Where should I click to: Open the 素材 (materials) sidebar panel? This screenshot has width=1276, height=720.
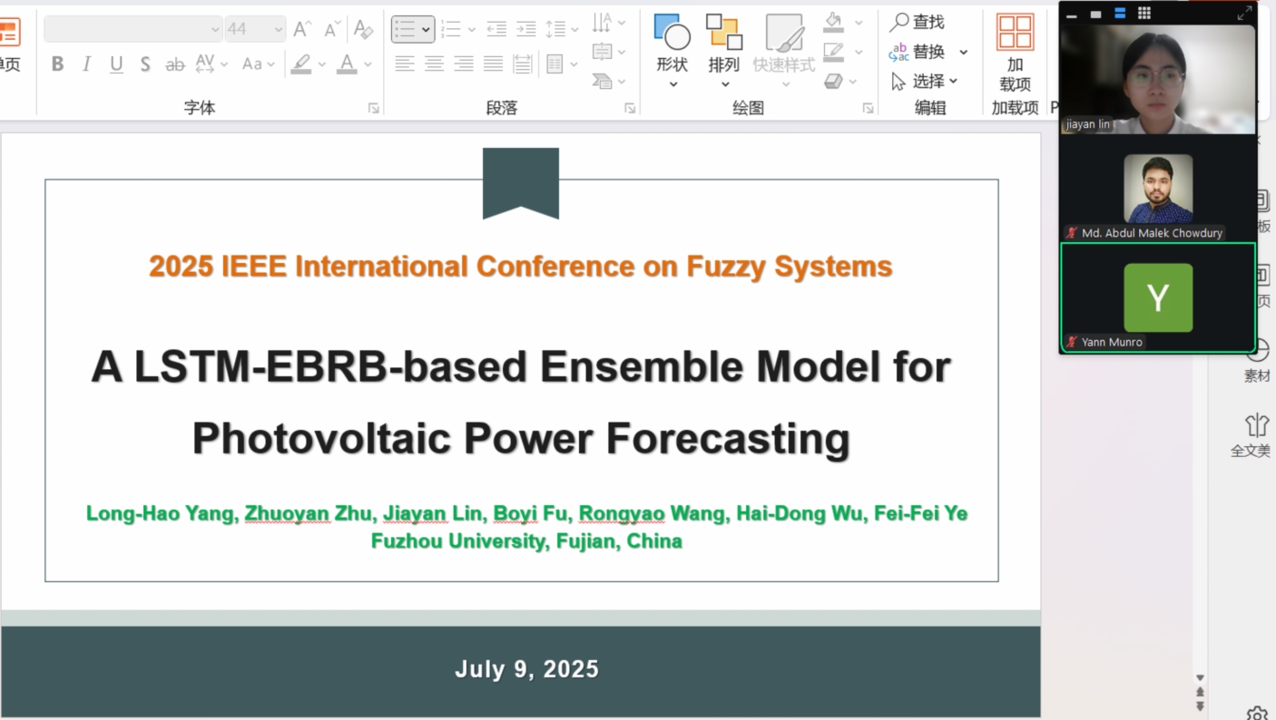pos(1257,360)
